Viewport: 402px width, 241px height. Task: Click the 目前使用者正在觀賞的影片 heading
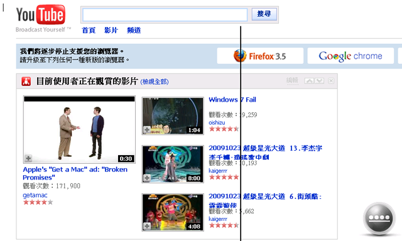pyautogui.click(x=87, y=81)
